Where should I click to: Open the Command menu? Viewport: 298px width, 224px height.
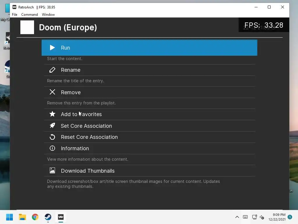pos(29,15)
